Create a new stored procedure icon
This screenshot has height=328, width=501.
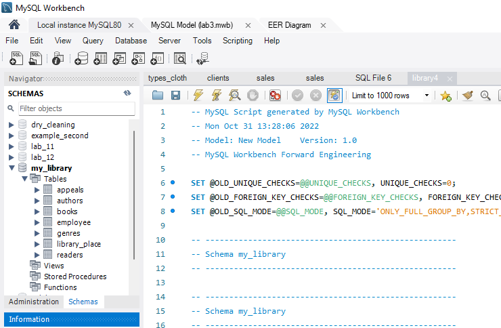[138, 58]
